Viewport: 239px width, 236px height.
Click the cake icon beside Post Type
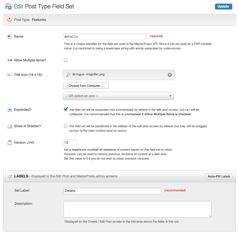9,20
